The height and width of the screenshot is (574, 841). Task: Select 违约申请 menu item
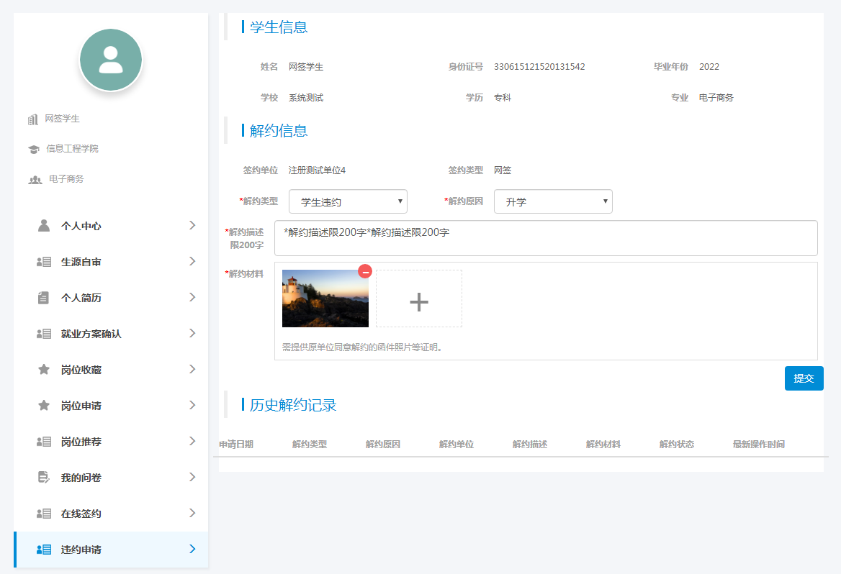coord(111,550)
